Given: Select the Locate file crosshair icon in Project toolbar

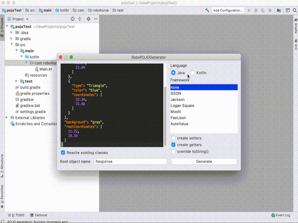Looking at the screenshot, I should [x=72, y=19].
